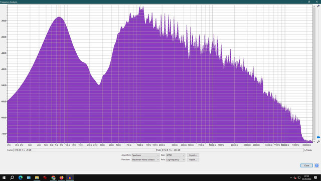The height and width of the screenshot is (181, 321).
Task: Click the vertical scrollbar up arrow
Action: click(x=314, y=6)
